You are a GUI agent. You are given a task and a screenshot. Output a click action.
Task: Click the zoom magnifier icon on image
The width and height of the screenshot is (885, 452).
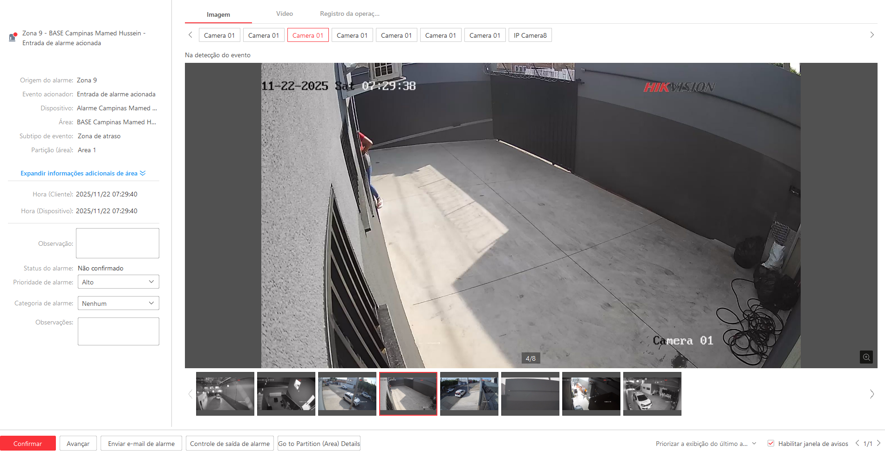point(866,357)
